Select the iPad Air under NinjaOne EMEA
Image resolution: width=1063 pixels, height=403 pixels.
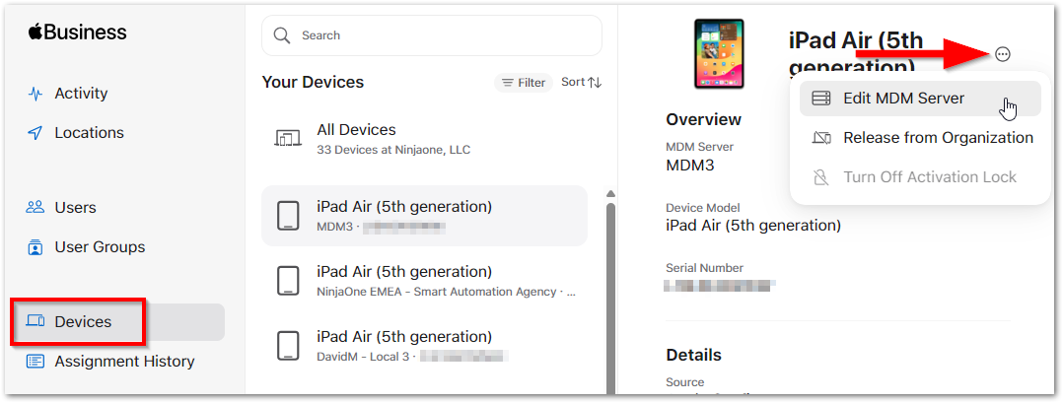tap(424, 281)
